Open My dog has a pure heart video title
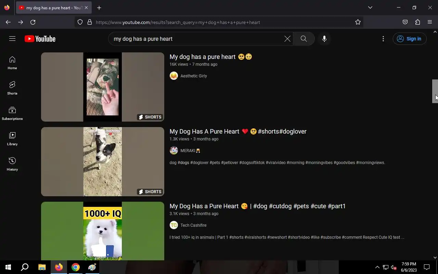The width and height of the screenshot is (438, 274). [x=211, y=57]
